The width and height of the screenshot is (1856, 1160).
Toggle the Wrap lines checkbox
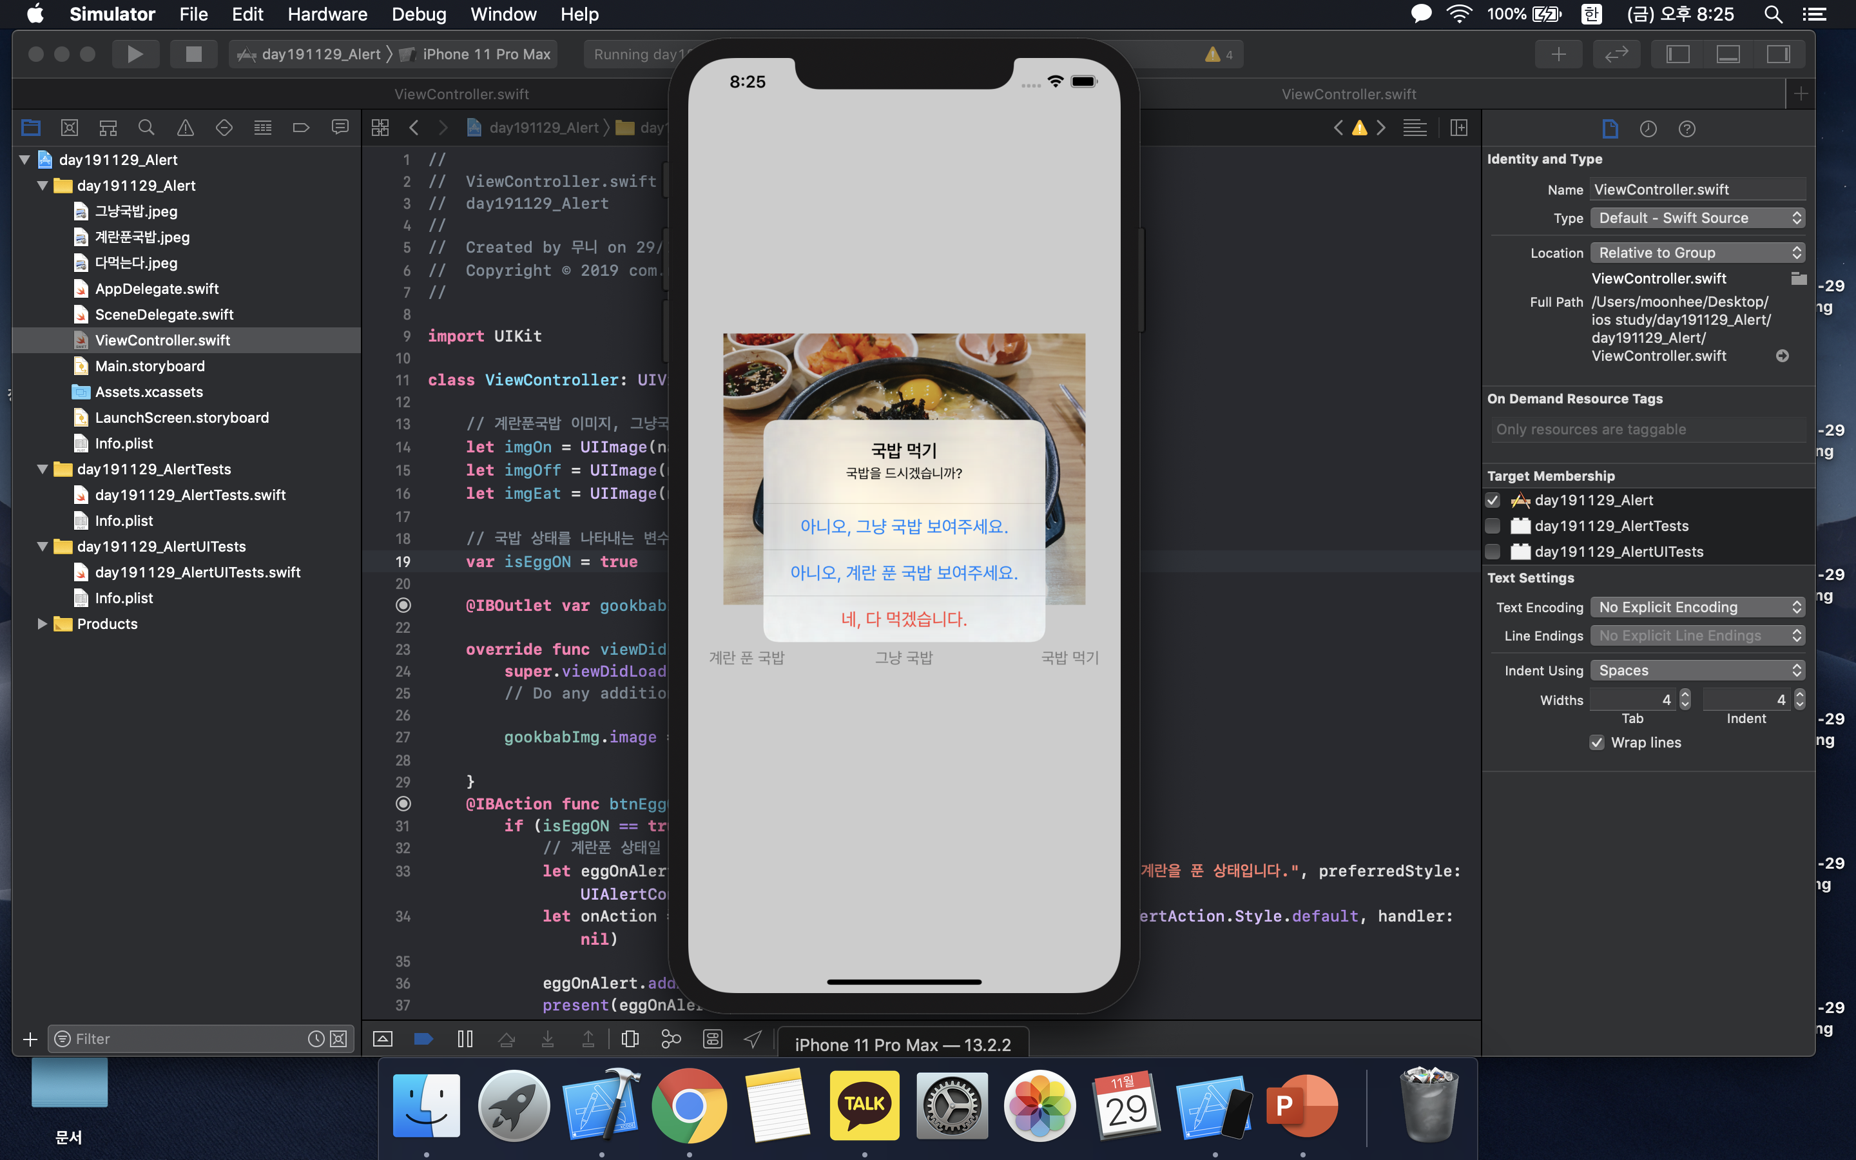(x=1597, y=742)
